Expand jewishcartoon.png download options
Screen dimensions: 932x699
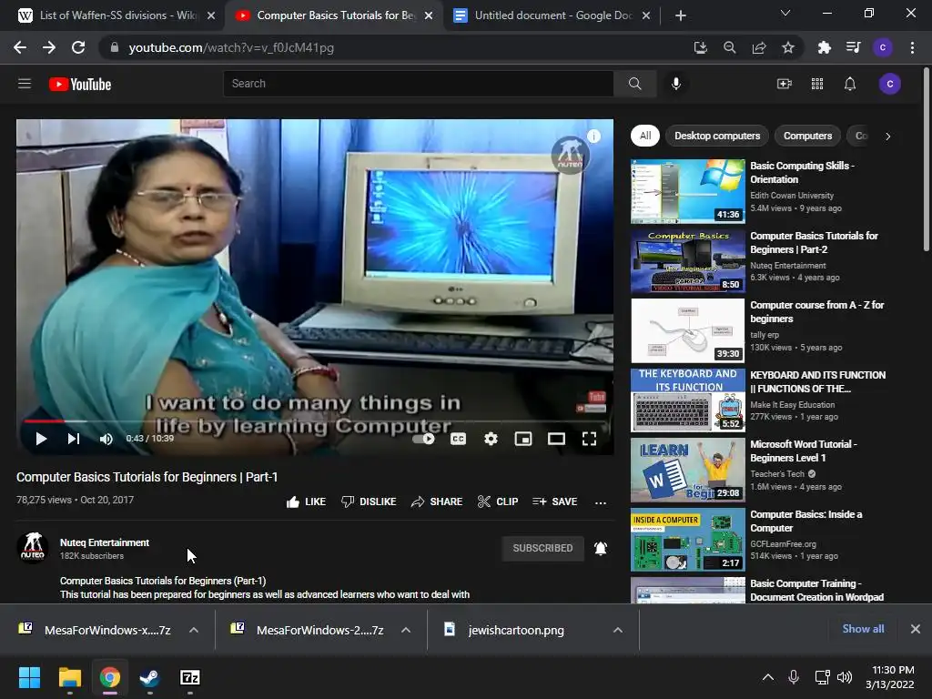(618, 630)
